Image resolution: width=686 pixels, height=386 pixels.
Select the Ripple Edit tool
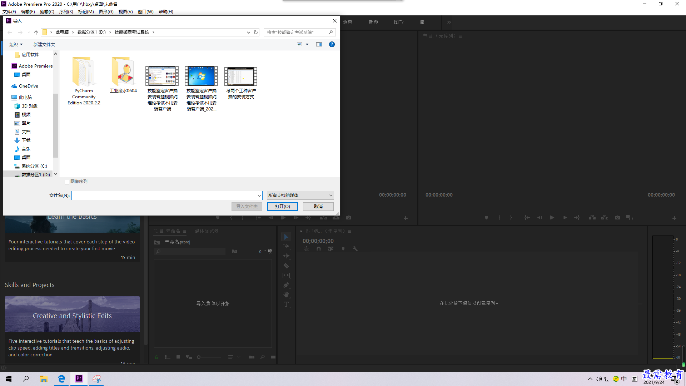[x=286, y=256]
